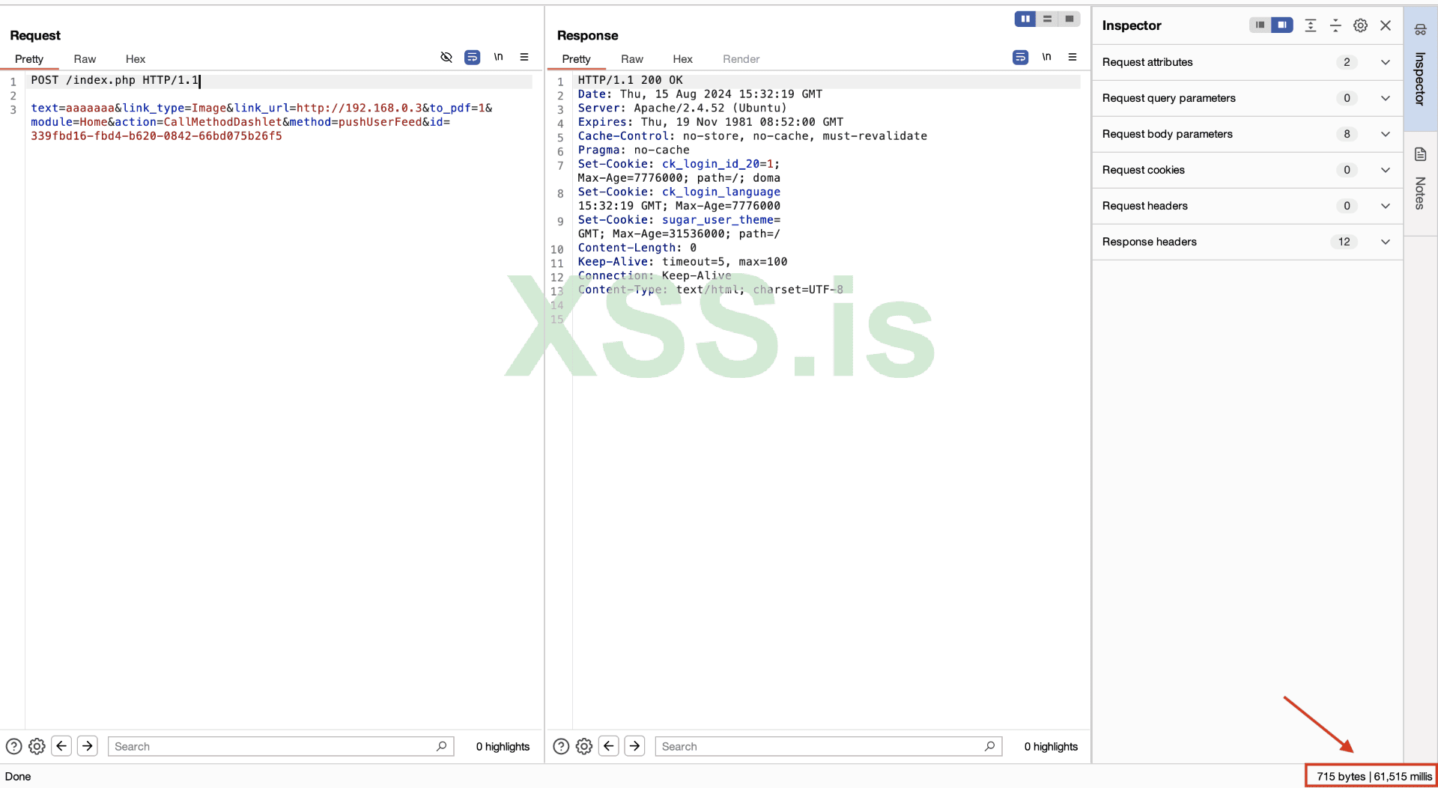Click the Cache-Control header line
1438x788 pixels.
pos(752,136)
